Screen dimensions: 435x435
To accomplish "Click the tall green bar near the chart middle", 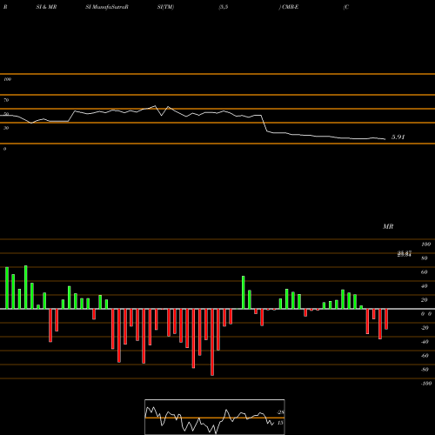I will point(244,292).
